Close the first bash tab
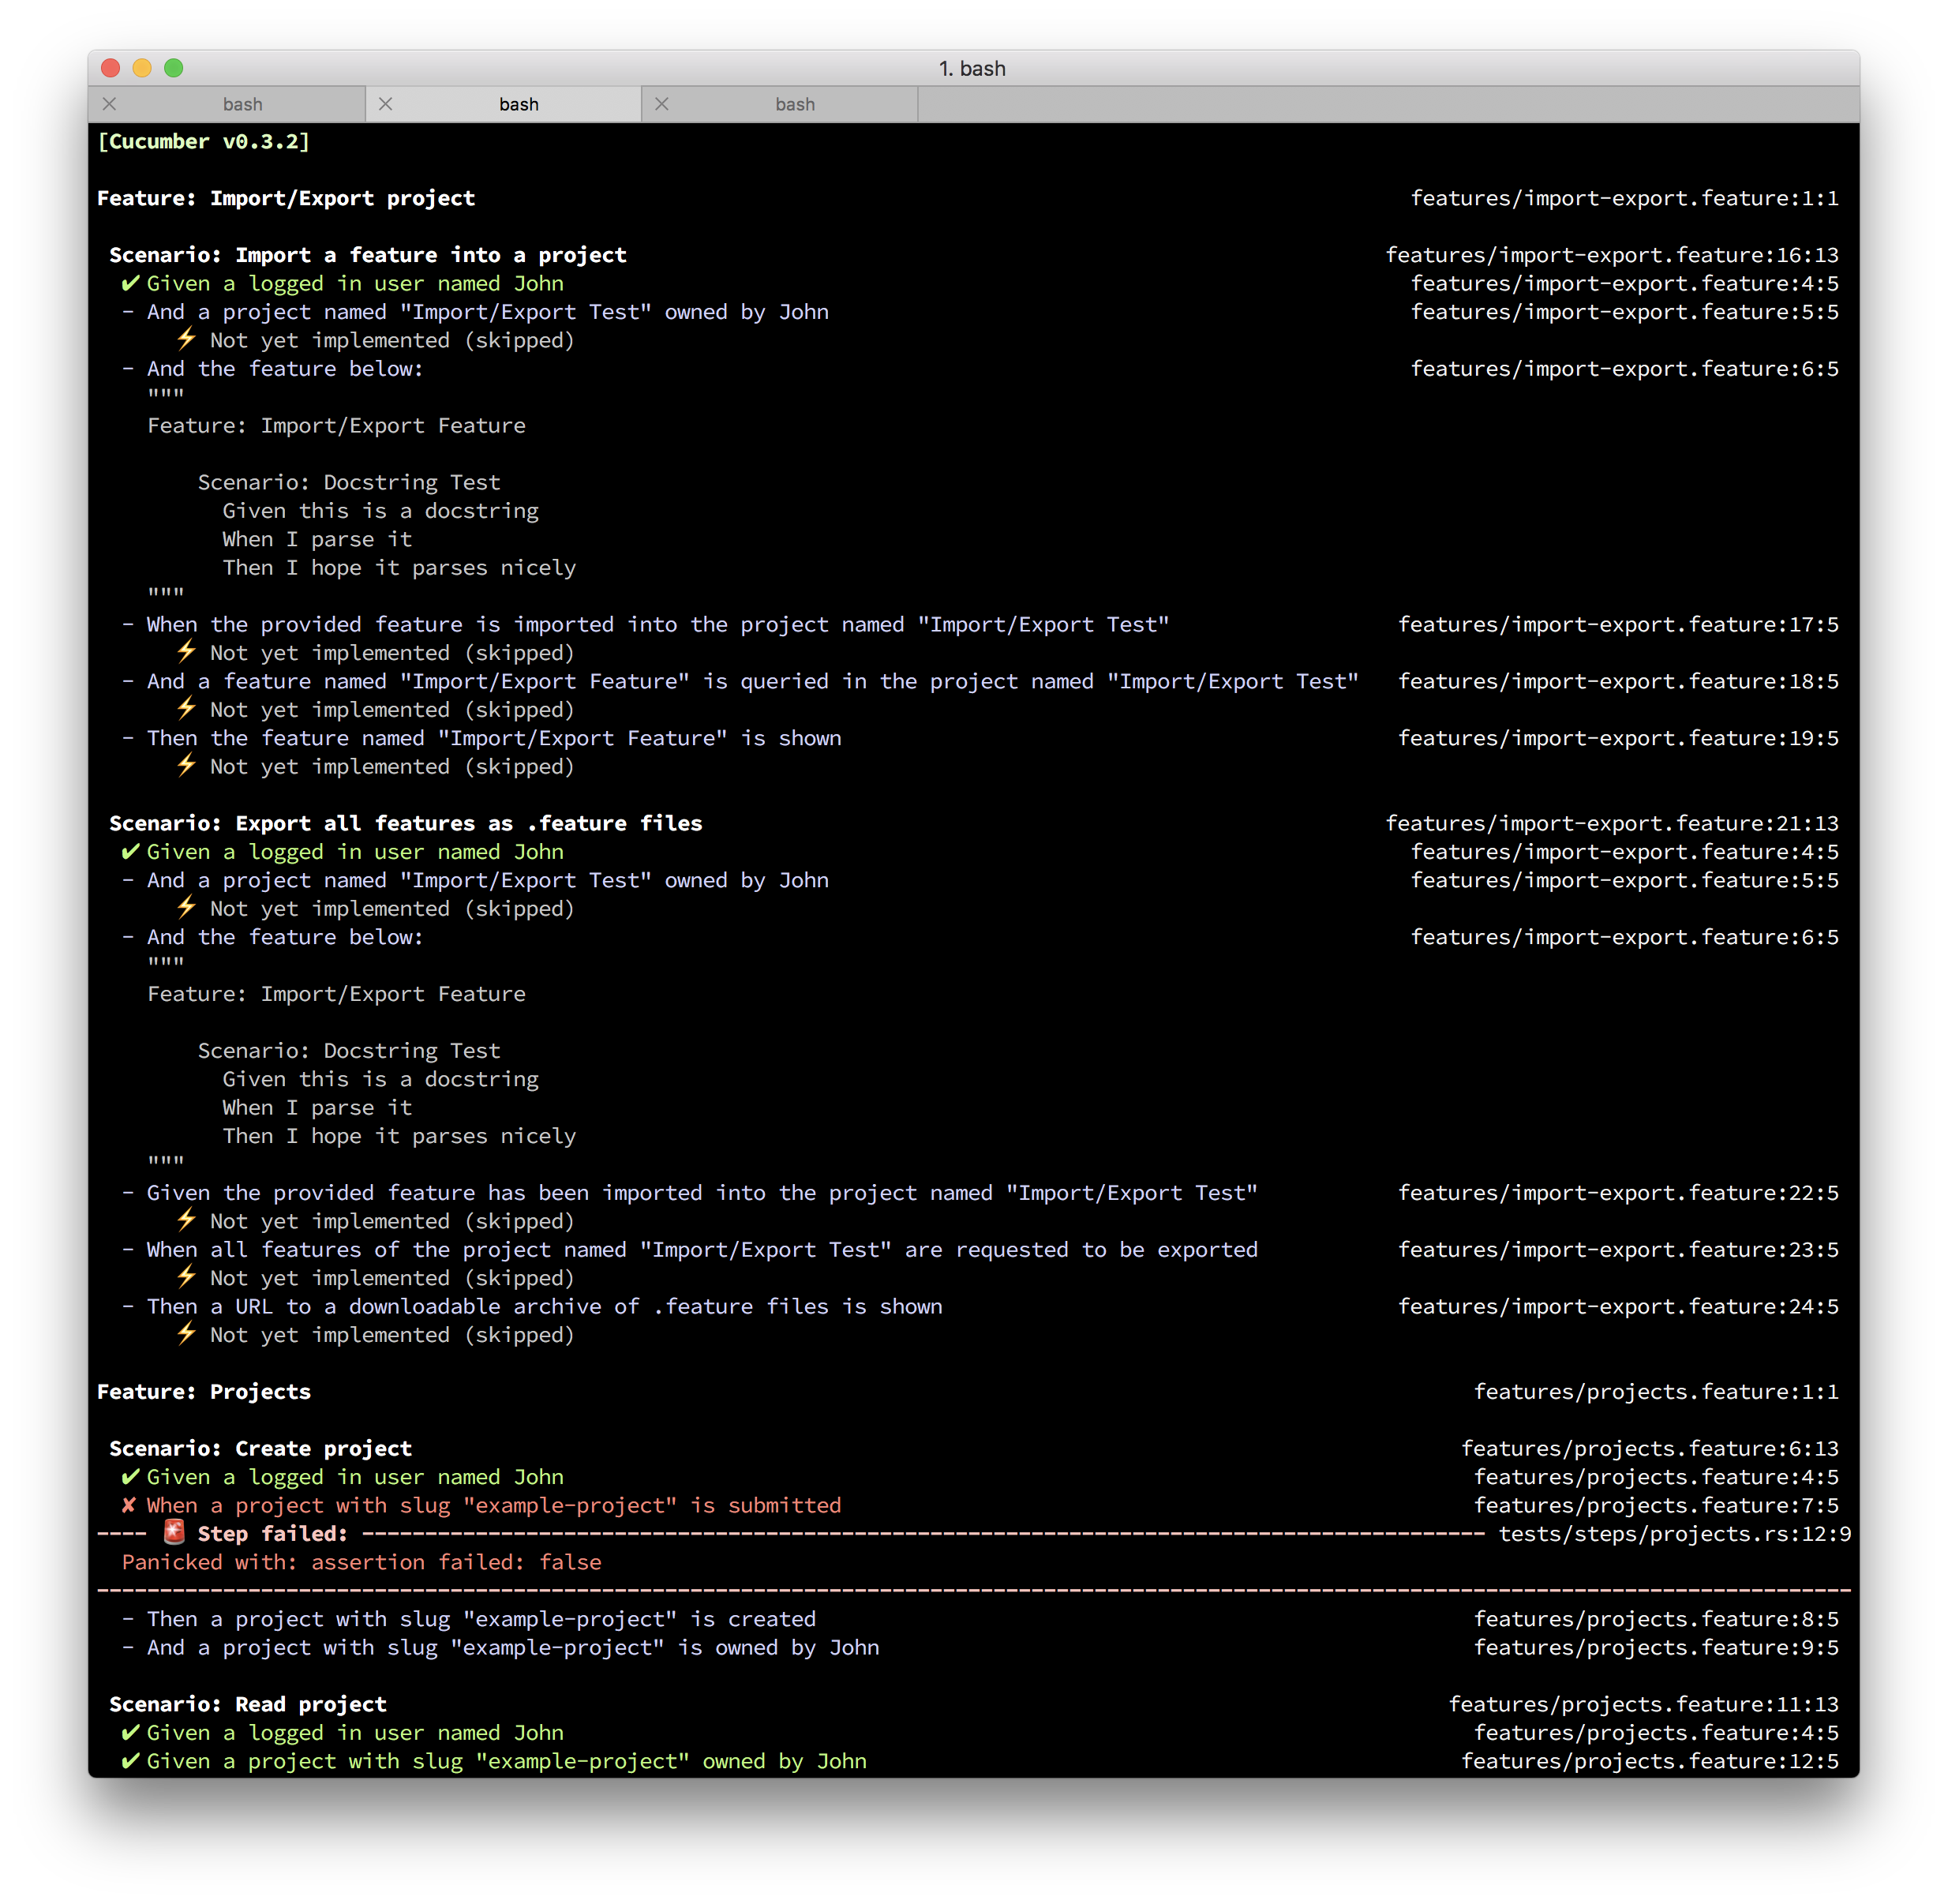Screen dimensions: 1948x1904 click(109, 104)
